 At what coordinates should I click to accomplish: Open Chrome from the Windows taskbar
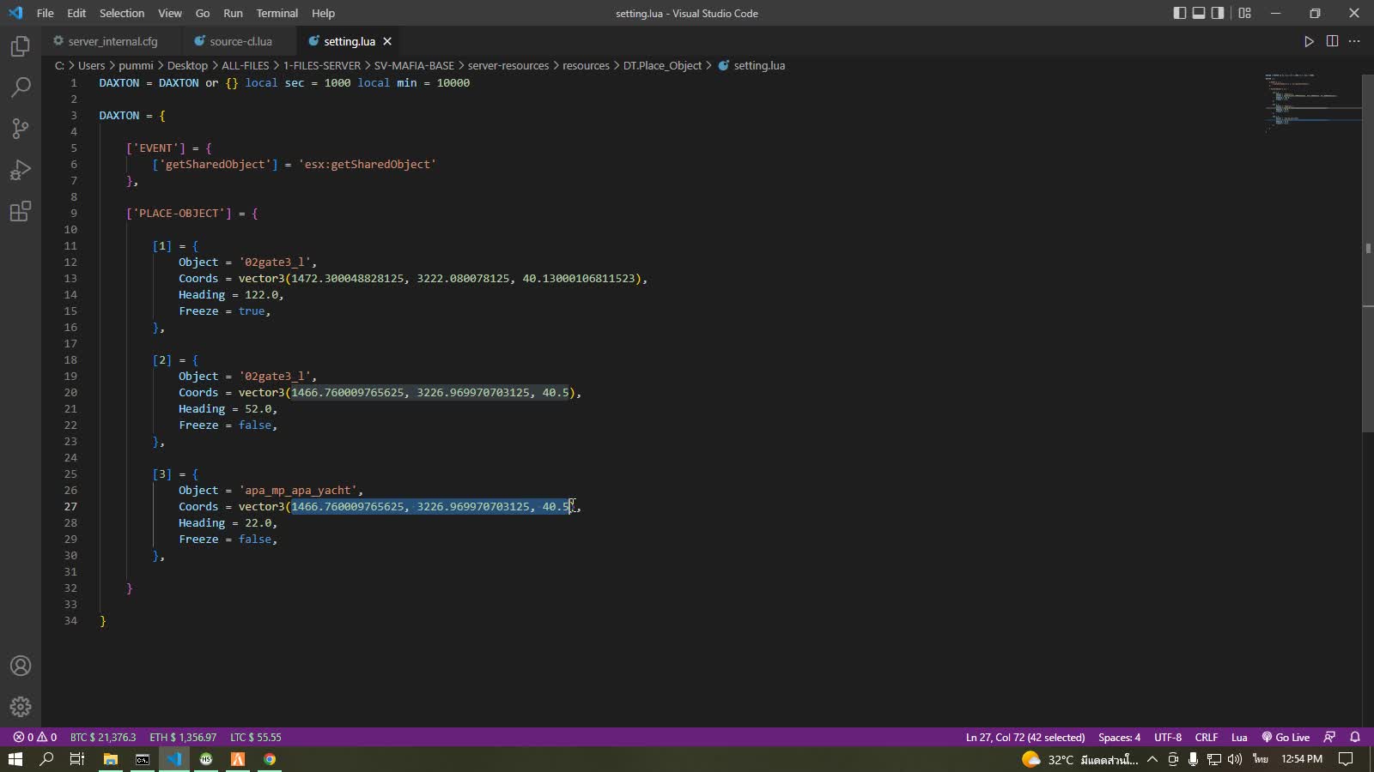click(x=270, y=759)
